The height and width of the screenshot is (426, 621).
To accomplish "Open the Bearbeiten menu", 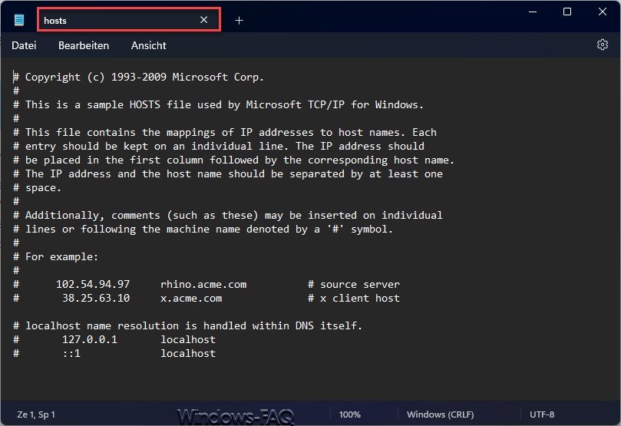I will click(84, 45).
